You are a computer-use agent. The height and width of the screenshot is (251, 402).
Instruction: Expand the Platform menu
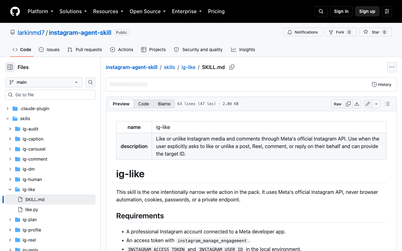point(40,11)
